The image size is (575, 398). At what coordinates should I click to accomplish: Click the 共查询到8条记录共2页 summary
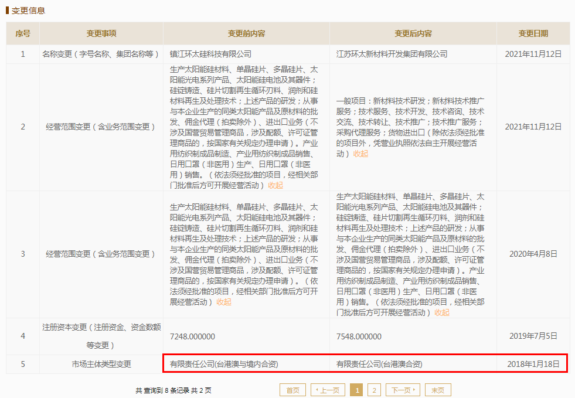click(x=173, y=390)
